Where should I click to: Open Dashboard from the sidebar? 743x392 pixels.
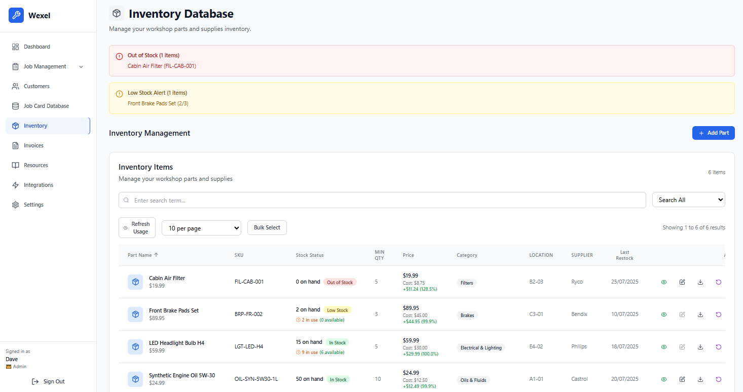tap(48, 47)
